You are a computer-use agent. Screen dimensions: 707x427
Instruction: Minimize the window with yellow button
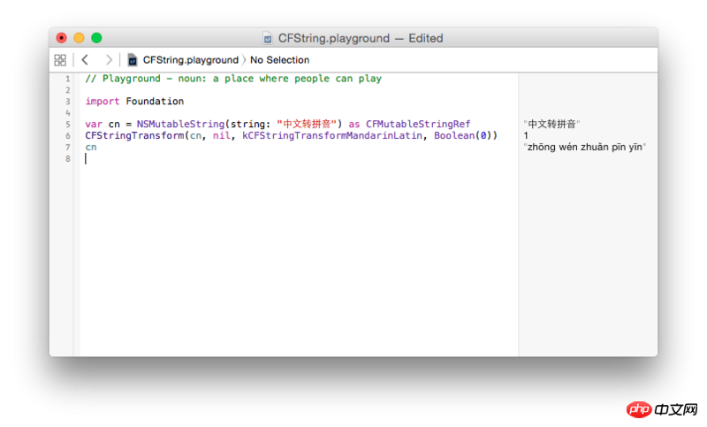pyautogui.click(x=79, y=38)
